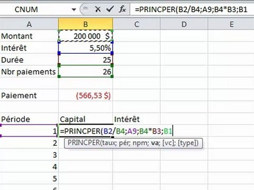Open Insert Function with the fx icon

(x=122, y=9)
